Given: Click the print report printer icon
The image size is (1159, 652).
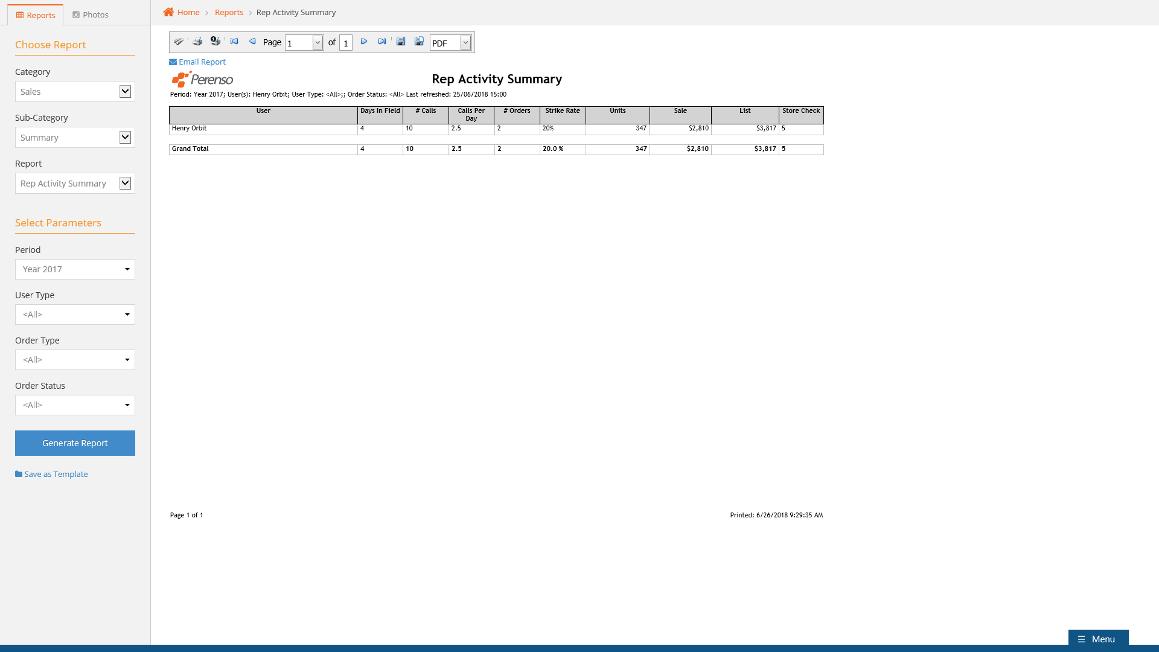Looking at the screenshot, I should pos(197,42).
